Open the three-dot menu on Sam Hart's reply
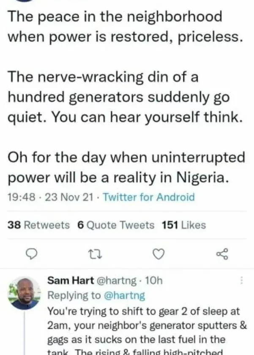 coord(241,281)
